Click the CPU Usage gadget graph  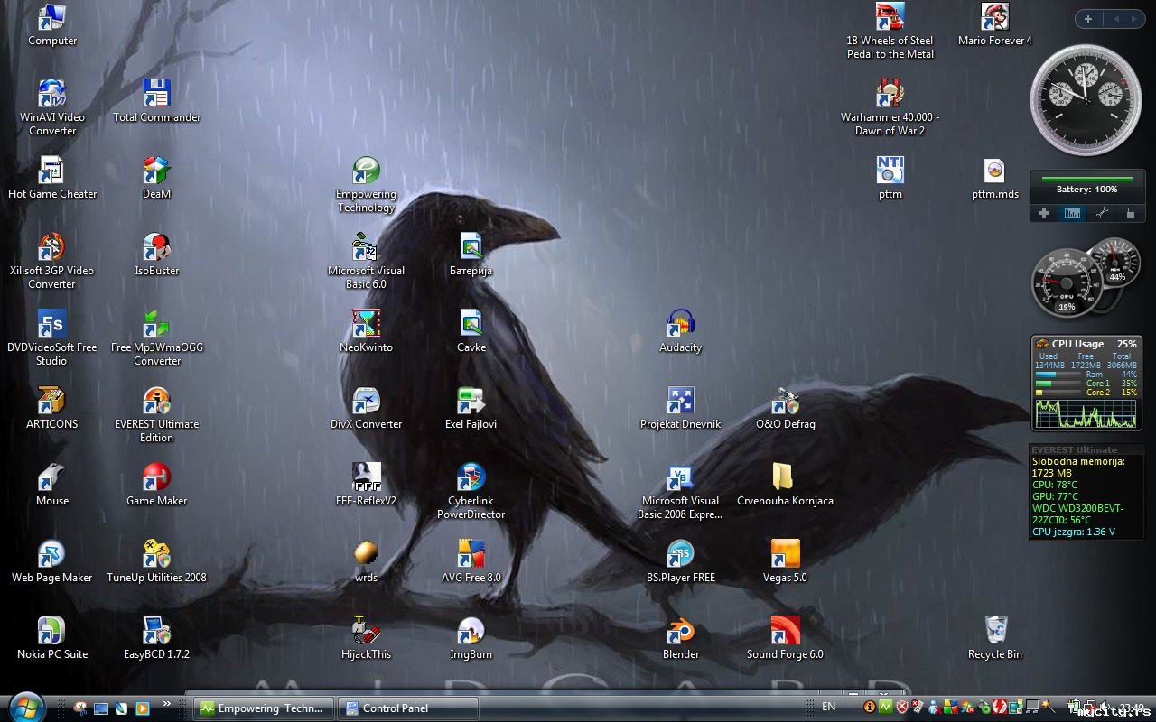click(x=1086, y=413)
